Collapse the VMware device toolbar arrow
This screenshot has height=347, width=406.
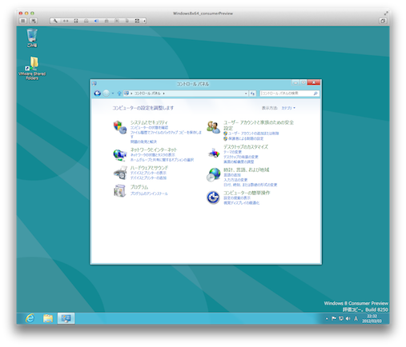point(145,21)
